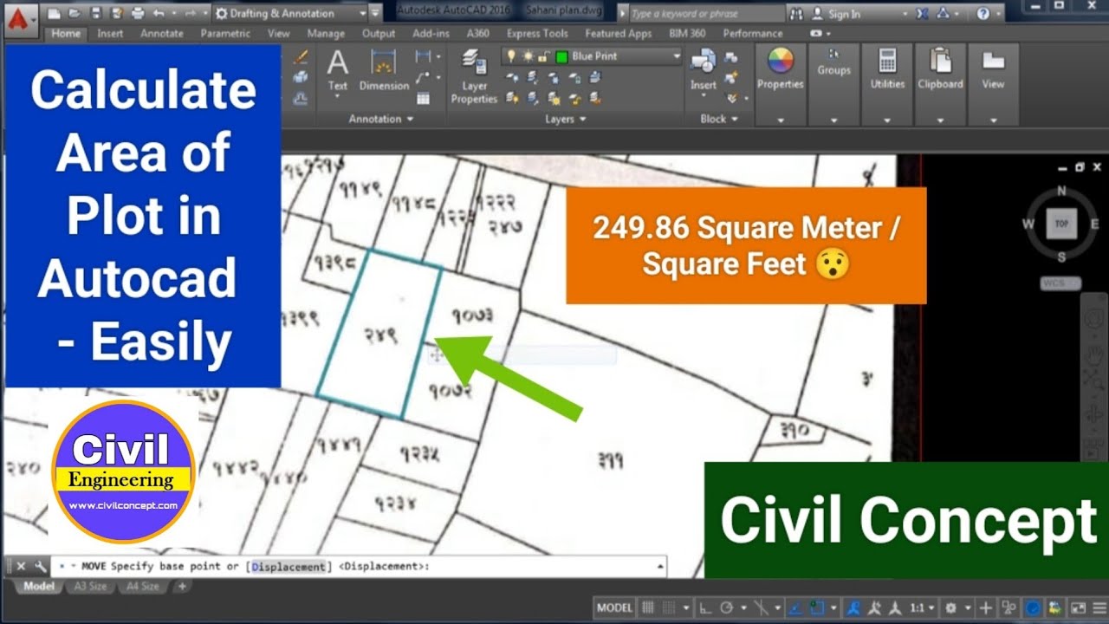The width and height of the screenshot is (1109, 624).
Task: Click the Open file icon
Action: (x=75, y=14)
